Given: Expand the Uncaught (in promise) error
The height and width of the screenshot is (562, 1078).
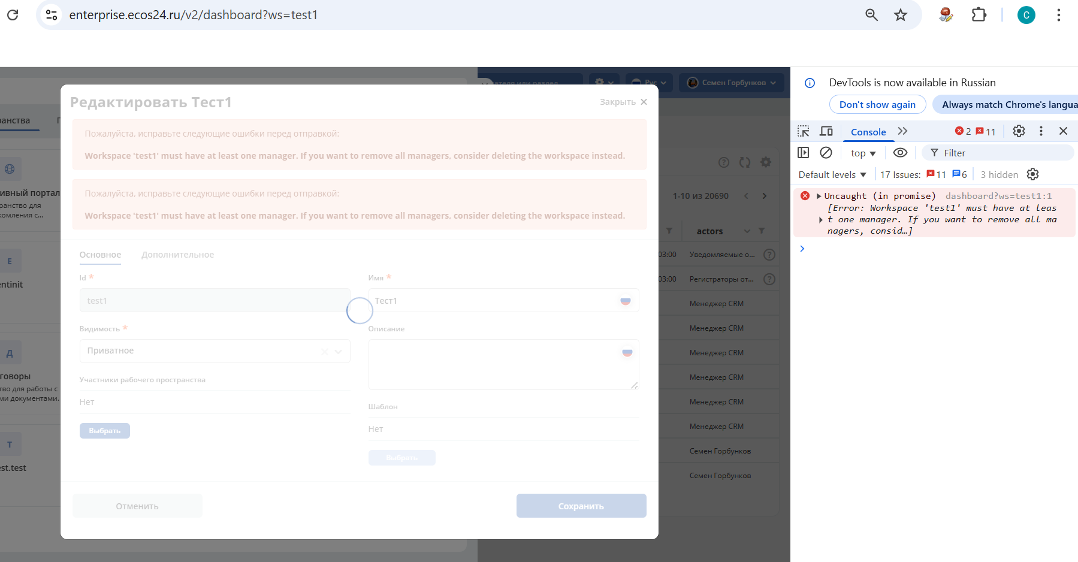Looking at the screenshot, I should point(819,196).
